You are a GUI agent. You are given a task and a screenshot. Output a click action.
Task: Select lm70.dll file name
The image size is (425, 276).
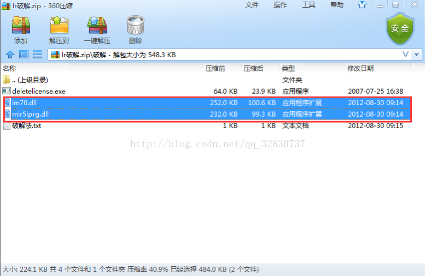(24, 103)
